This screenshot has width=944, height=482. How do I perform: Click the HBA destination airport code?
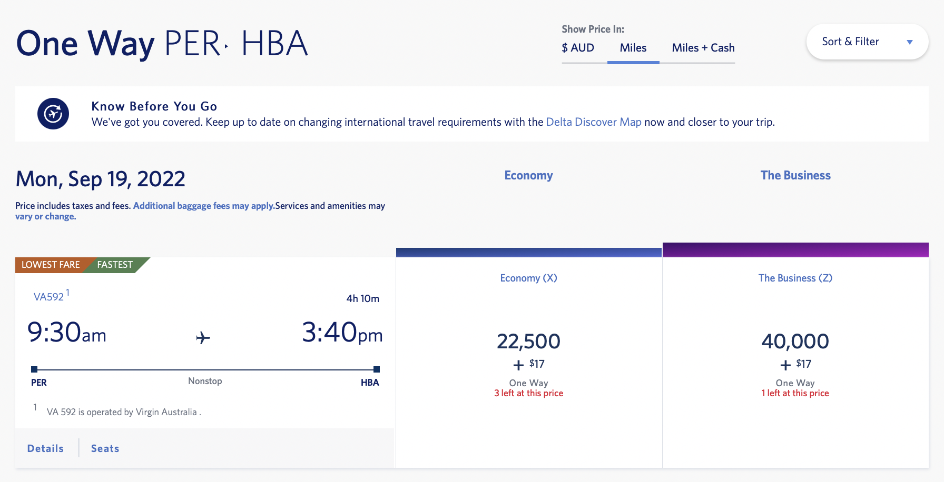(x=370, y=383)
